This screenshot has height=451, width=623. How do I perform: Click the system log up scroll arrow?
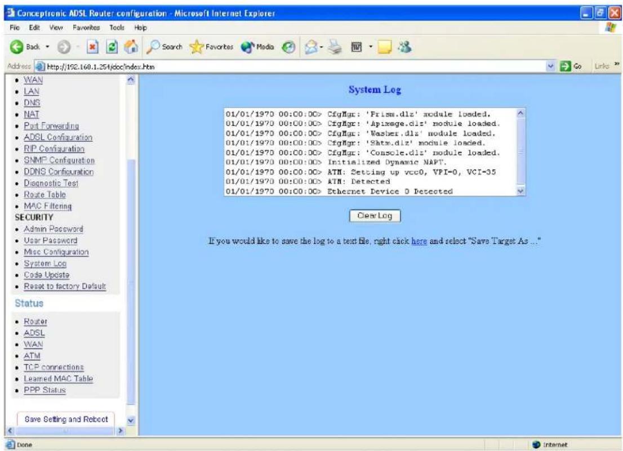point(520,114)
